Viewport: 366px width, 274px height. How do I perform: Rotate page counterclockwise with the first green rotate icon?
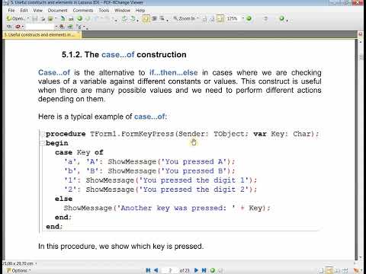click(124, 18)
